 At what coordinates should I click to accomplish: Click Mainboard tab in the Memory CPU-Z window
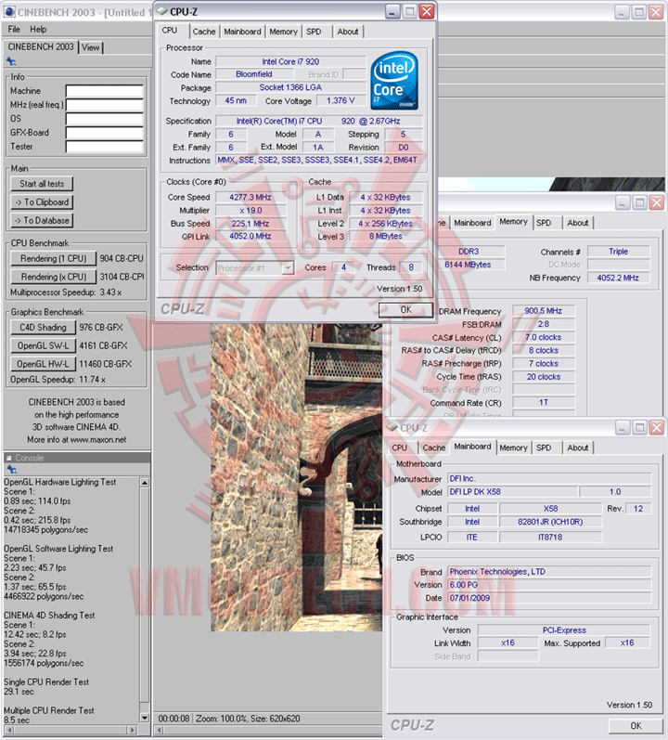[472, 223]
